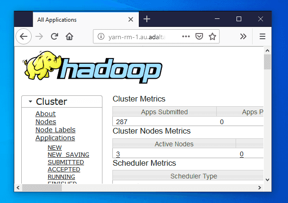Screen dimensions: 288x203
Task: Click the Scheduler Metrics heading
Action: (144, 163)
